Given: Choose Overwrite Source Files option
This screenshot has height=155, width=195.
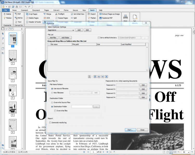Looking at the screenshot, I should 52,102.
